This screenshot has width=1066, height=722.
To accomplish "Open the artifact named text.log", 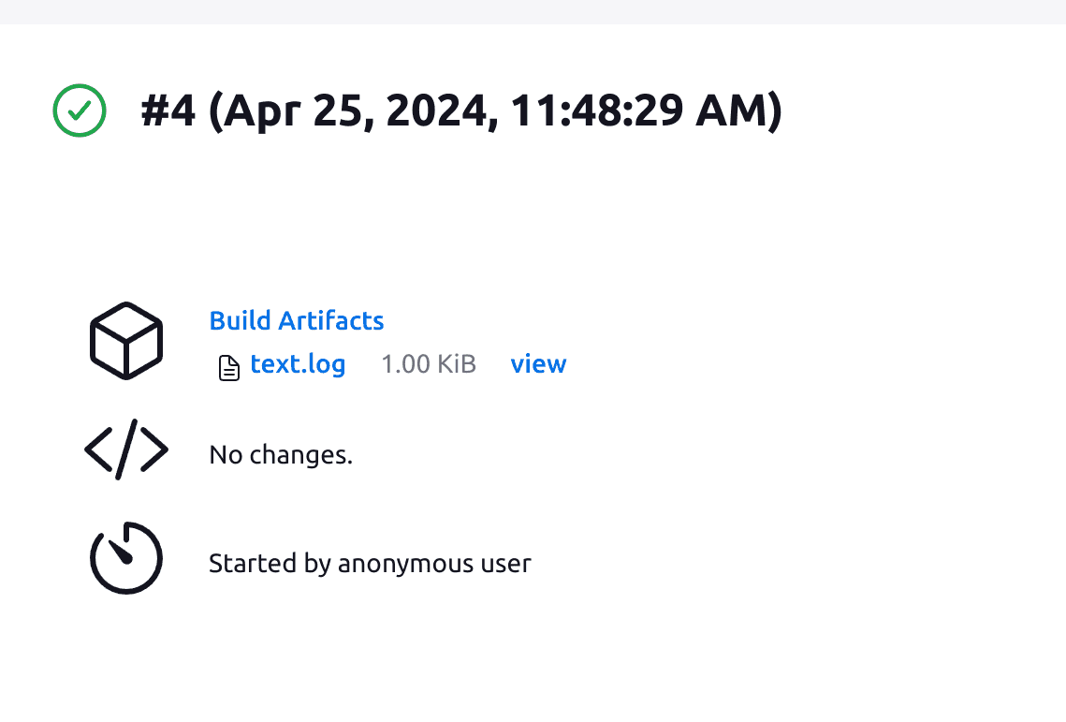I will tap(297, 364).
